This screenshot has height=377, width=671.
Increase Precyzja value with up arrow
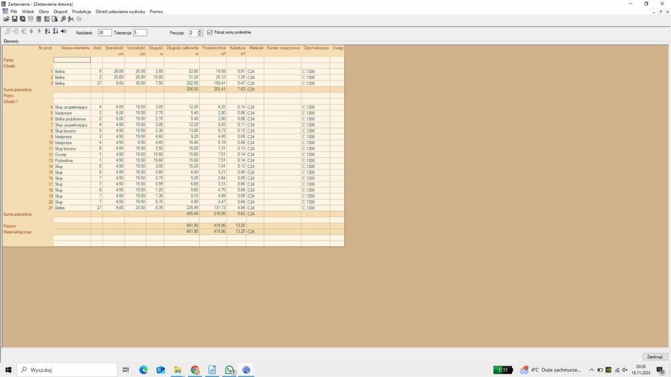[x=200, y=31]
